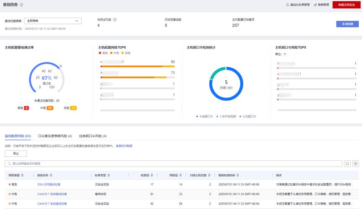Open table column settings gear icon

pos(356,164)
